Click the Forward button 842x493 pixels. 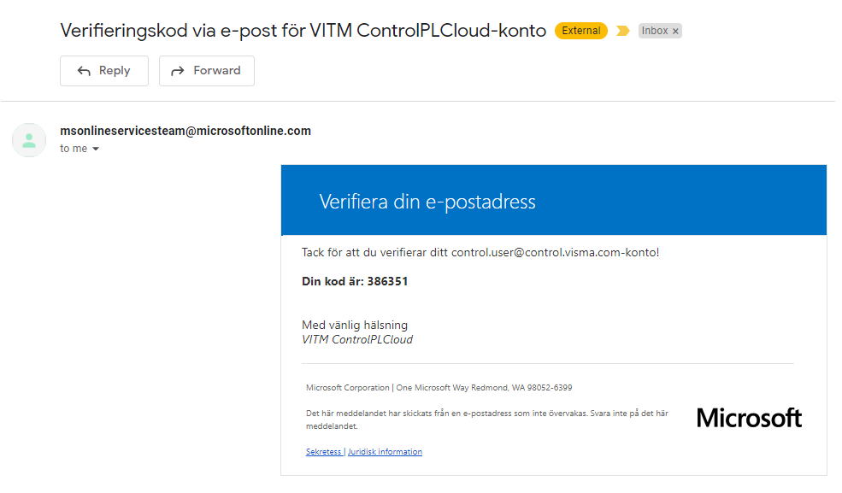point(207,71)
